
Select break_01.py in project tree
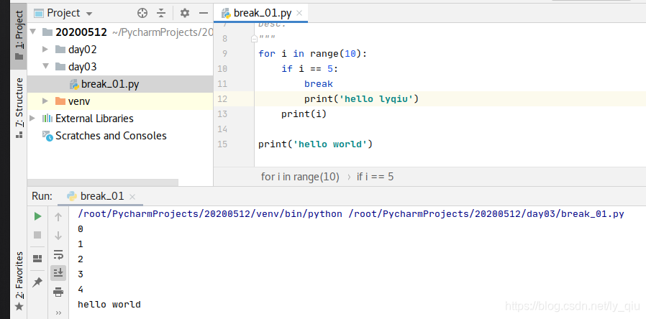point(120,84)
